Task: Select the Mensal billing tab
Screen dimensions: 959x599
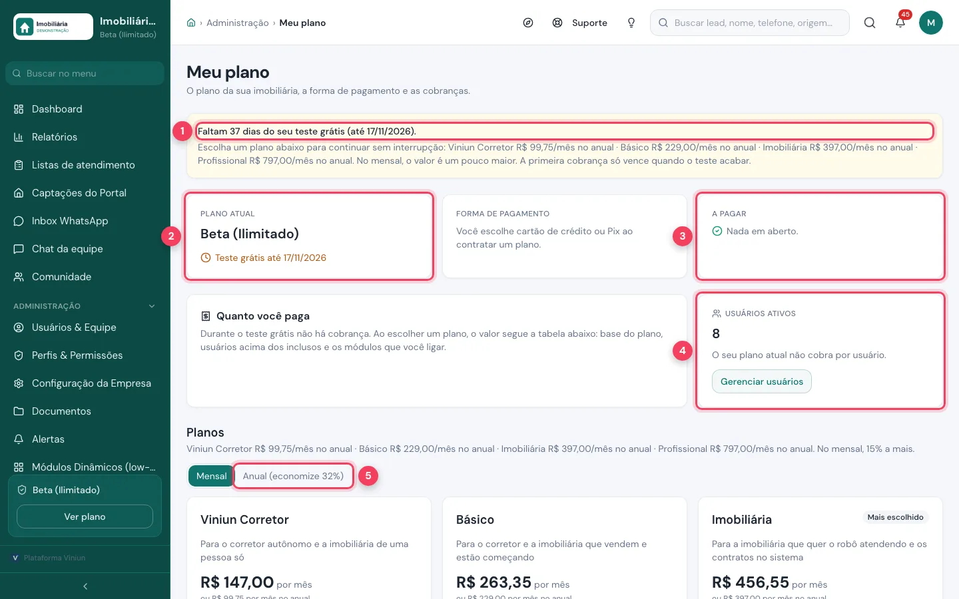Action: (x=211, y=476)
